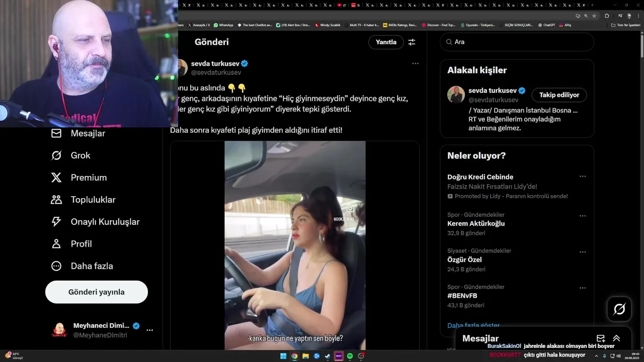Expand the Mesajlar drawer with double chevron

(x=616, y=338)
